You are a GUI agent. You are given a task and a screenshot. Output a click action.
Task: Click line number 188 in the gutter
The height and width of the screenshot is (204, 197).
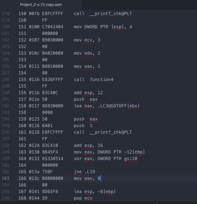click(5, 79)
